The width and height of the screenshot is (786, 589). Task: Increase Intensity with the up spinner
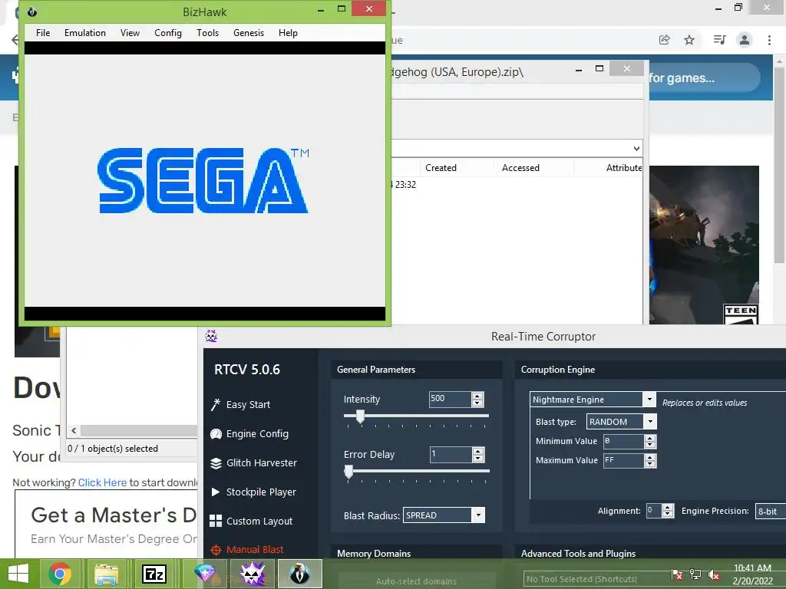point(477,396)
